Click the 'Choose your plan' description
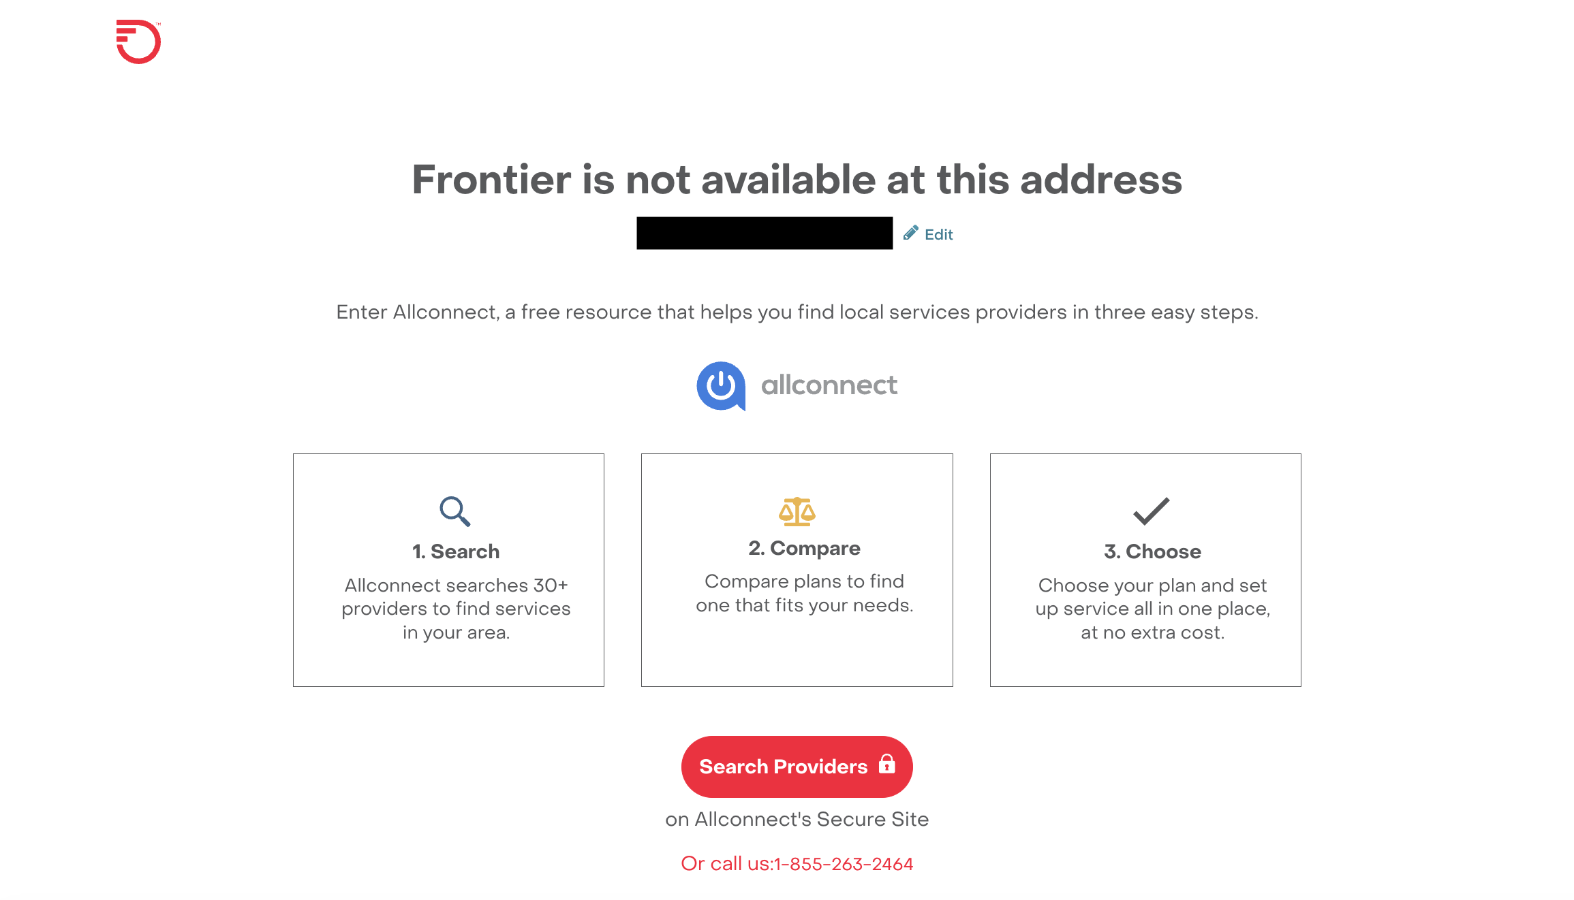 click(1153, 609)
